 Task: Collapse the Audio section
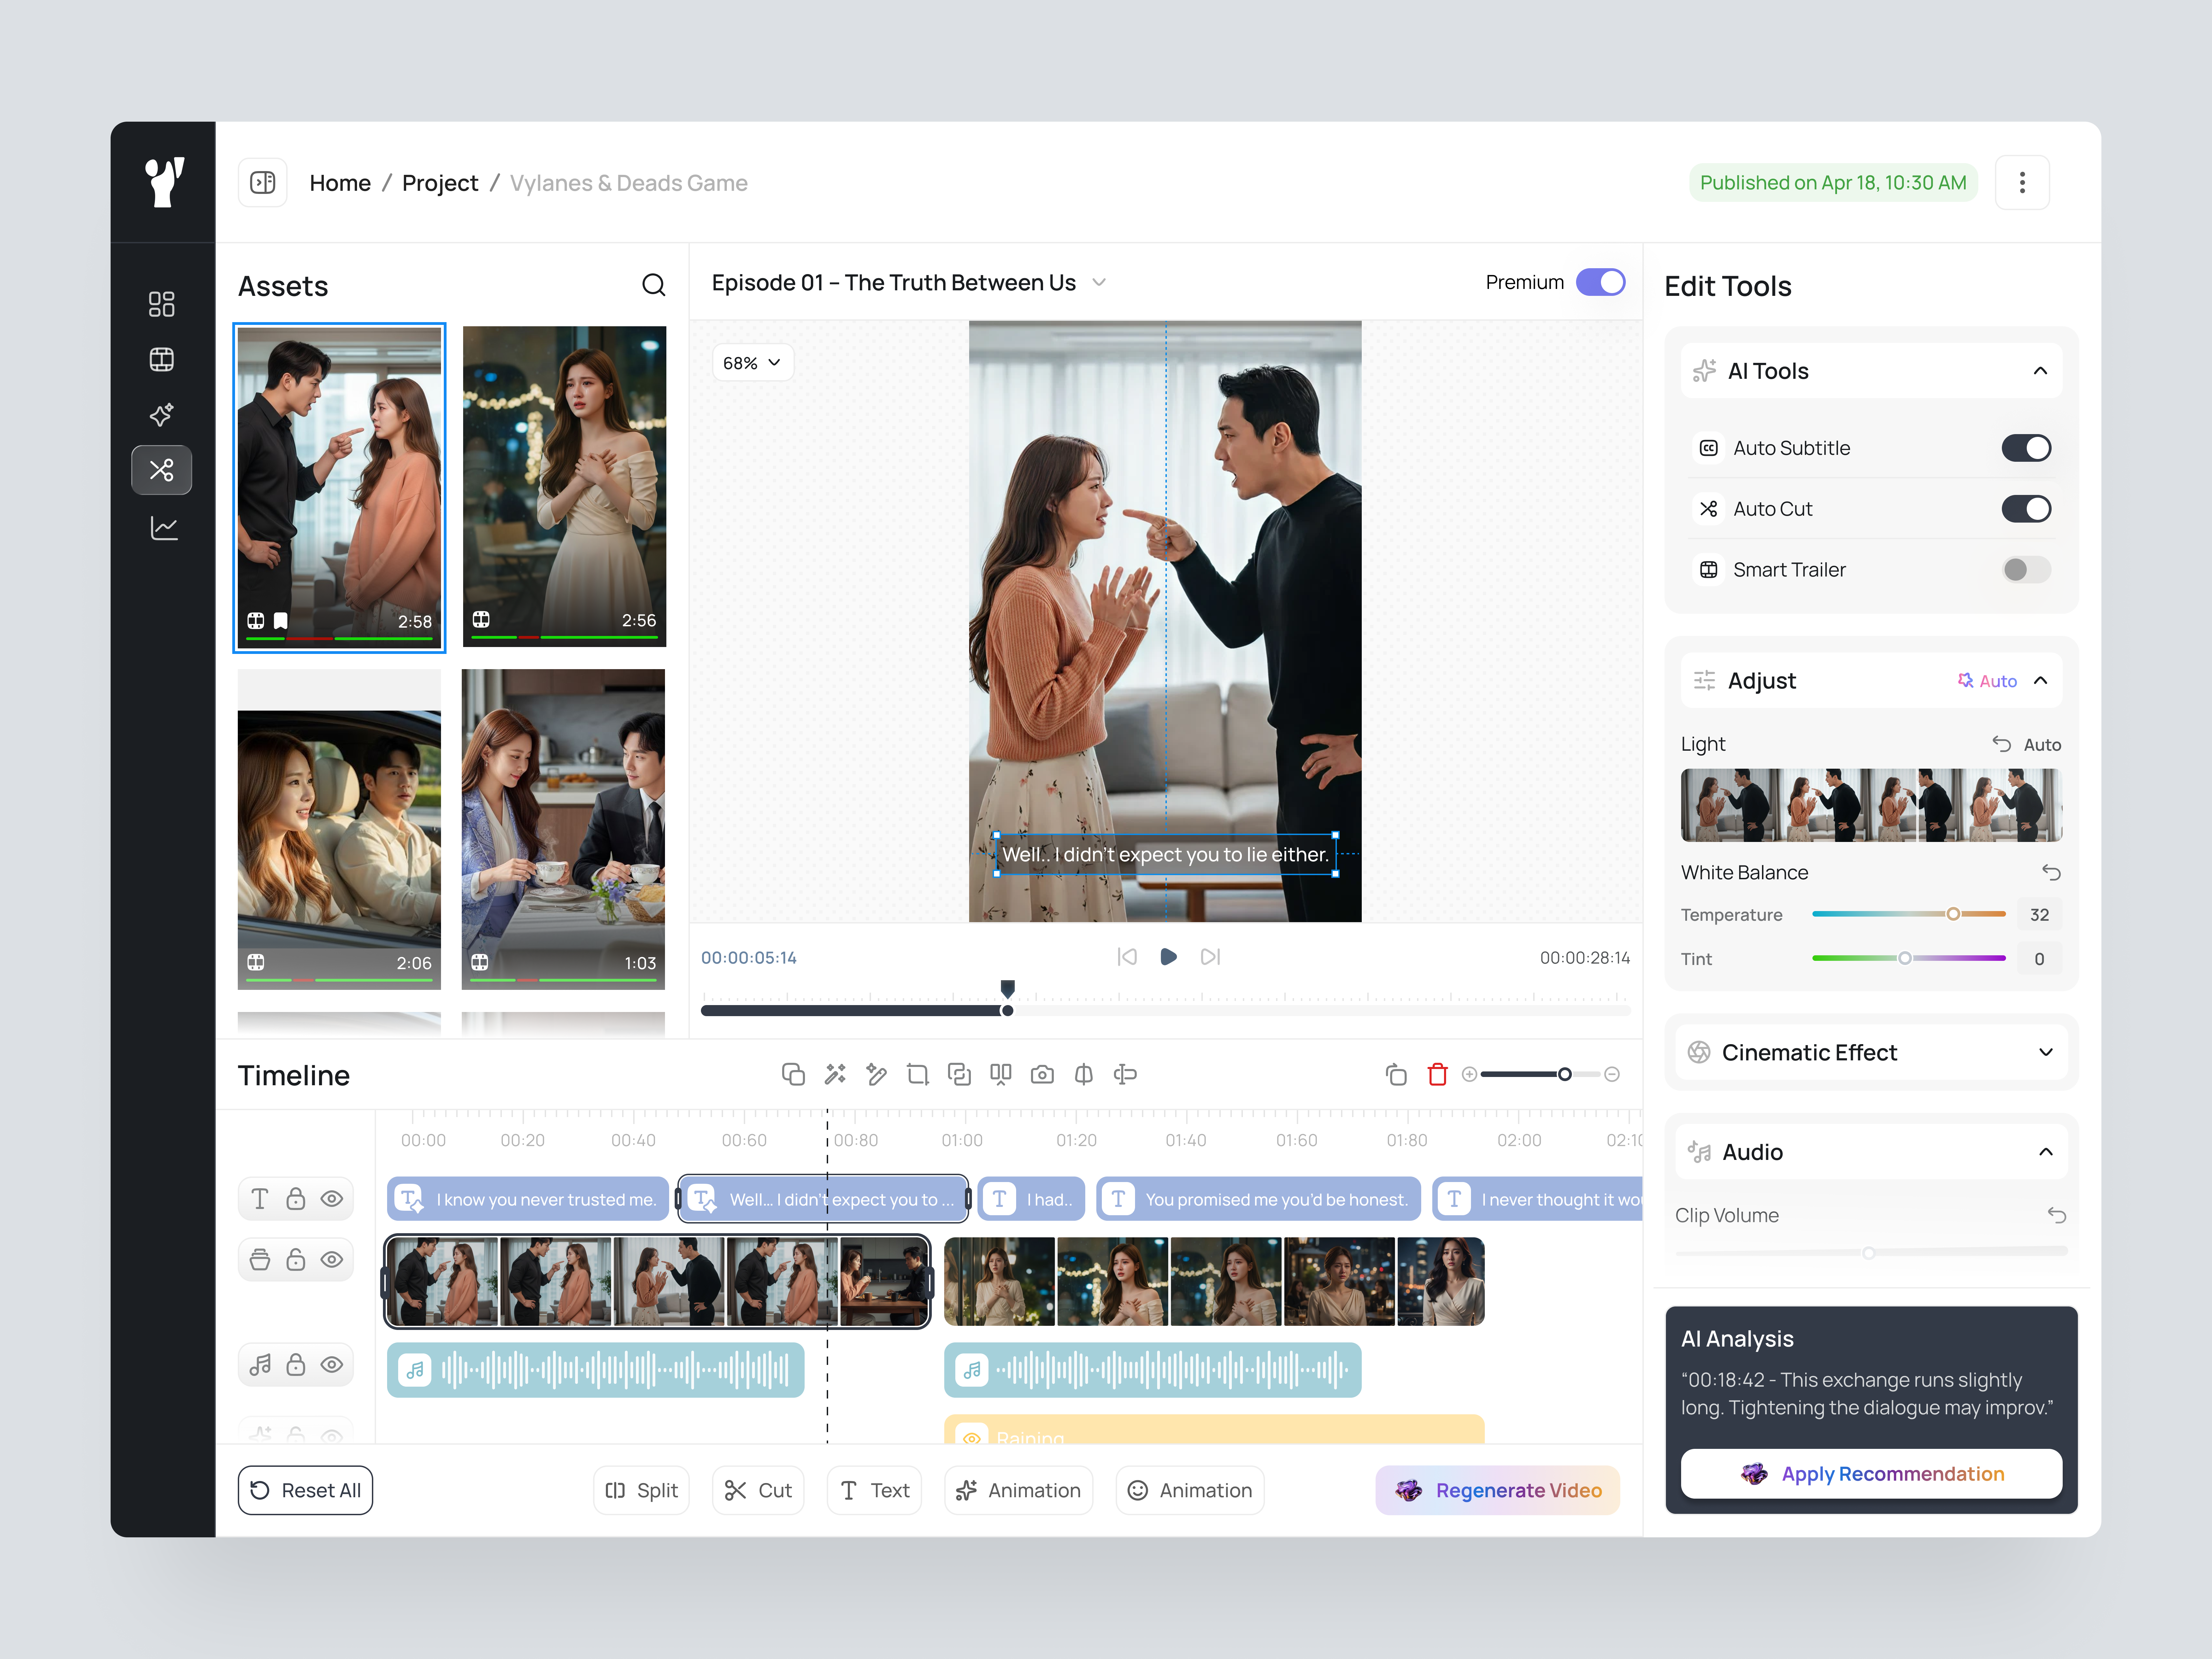tap(2046, 1152)
